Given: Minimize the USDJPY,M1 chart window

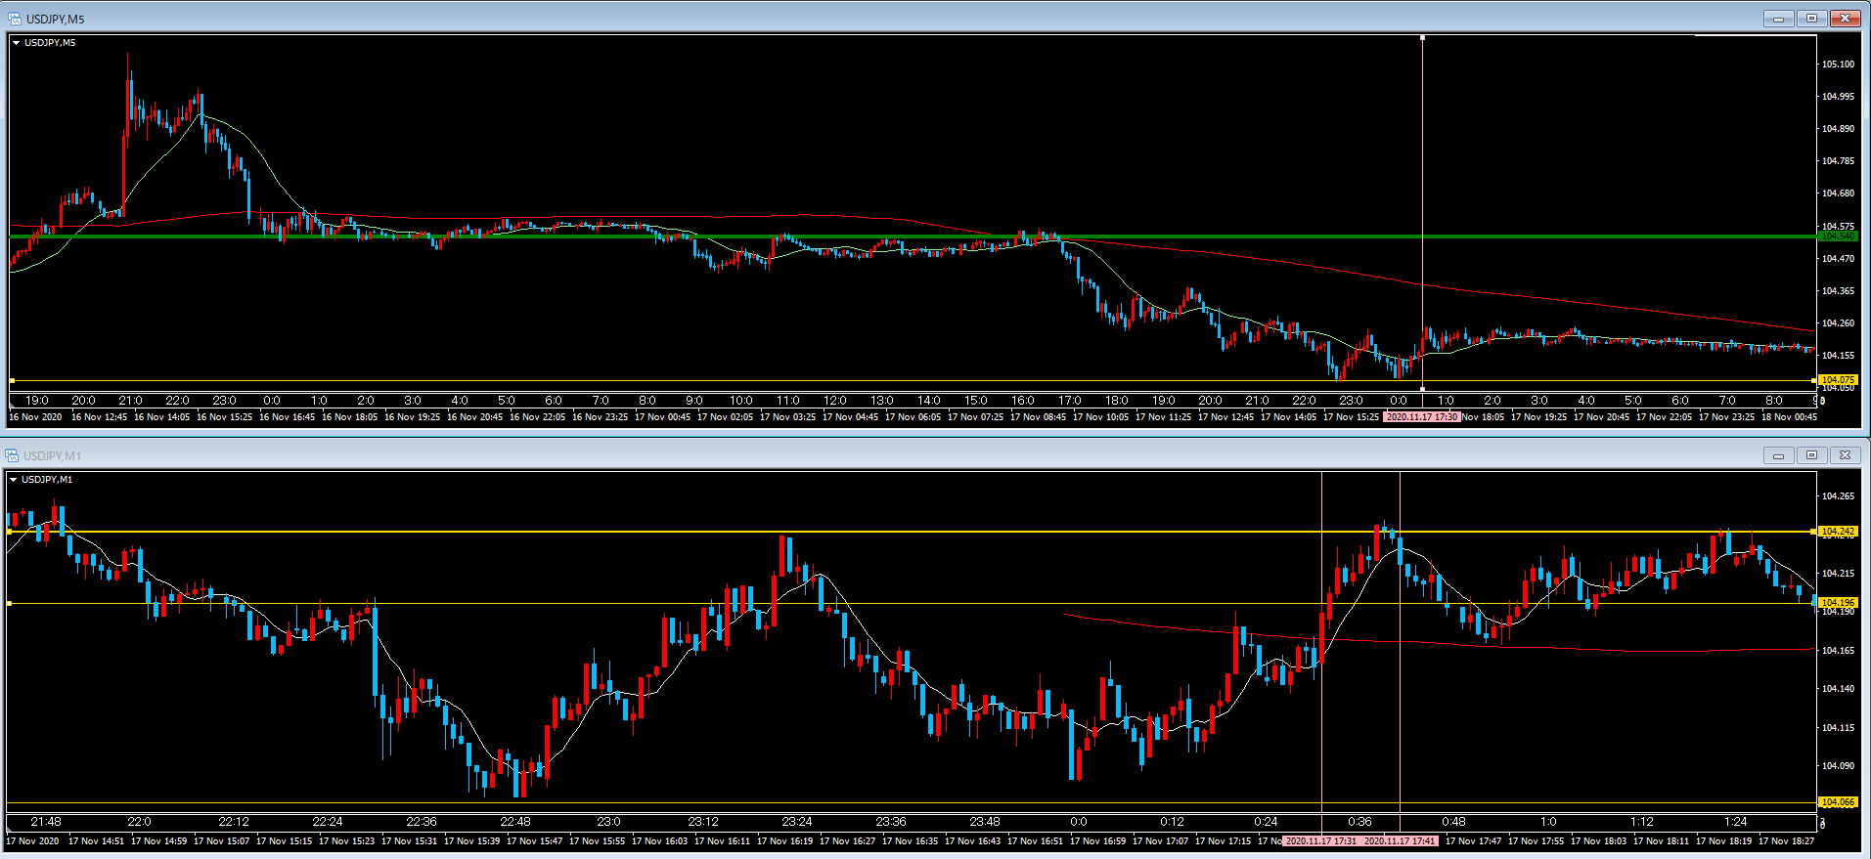Looking at the screenshot, I should pos(1778,455).
